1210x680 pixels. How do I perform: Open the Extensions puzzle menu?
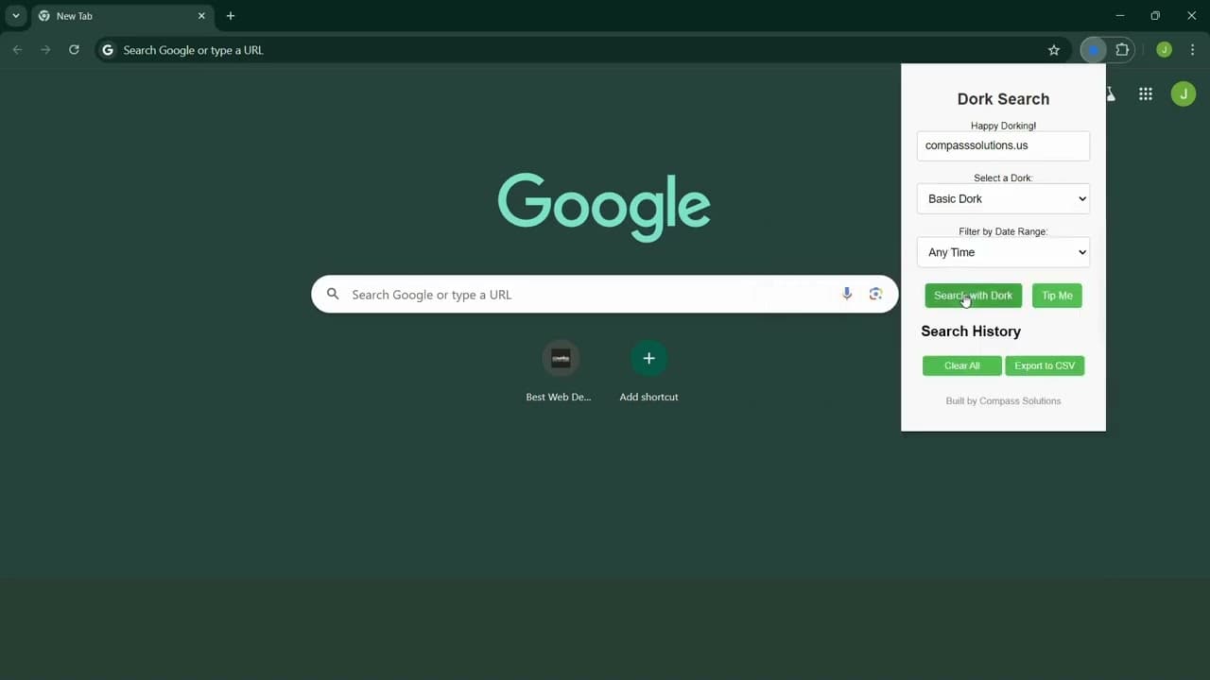1122,50
